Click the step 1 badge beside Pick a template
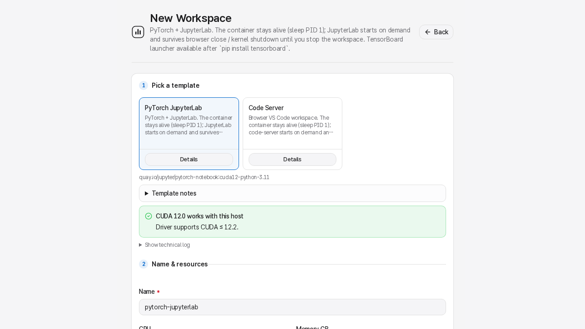This screenshot has height=329, width=585. pyautogui.click(x=144, y=85)
